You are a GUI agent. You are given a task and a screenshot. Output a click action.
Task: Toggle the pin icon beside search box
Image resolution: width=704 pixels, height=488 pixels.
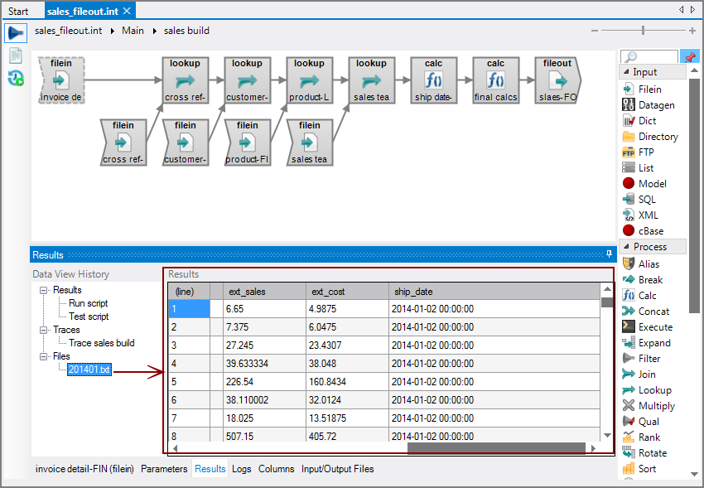688,56
